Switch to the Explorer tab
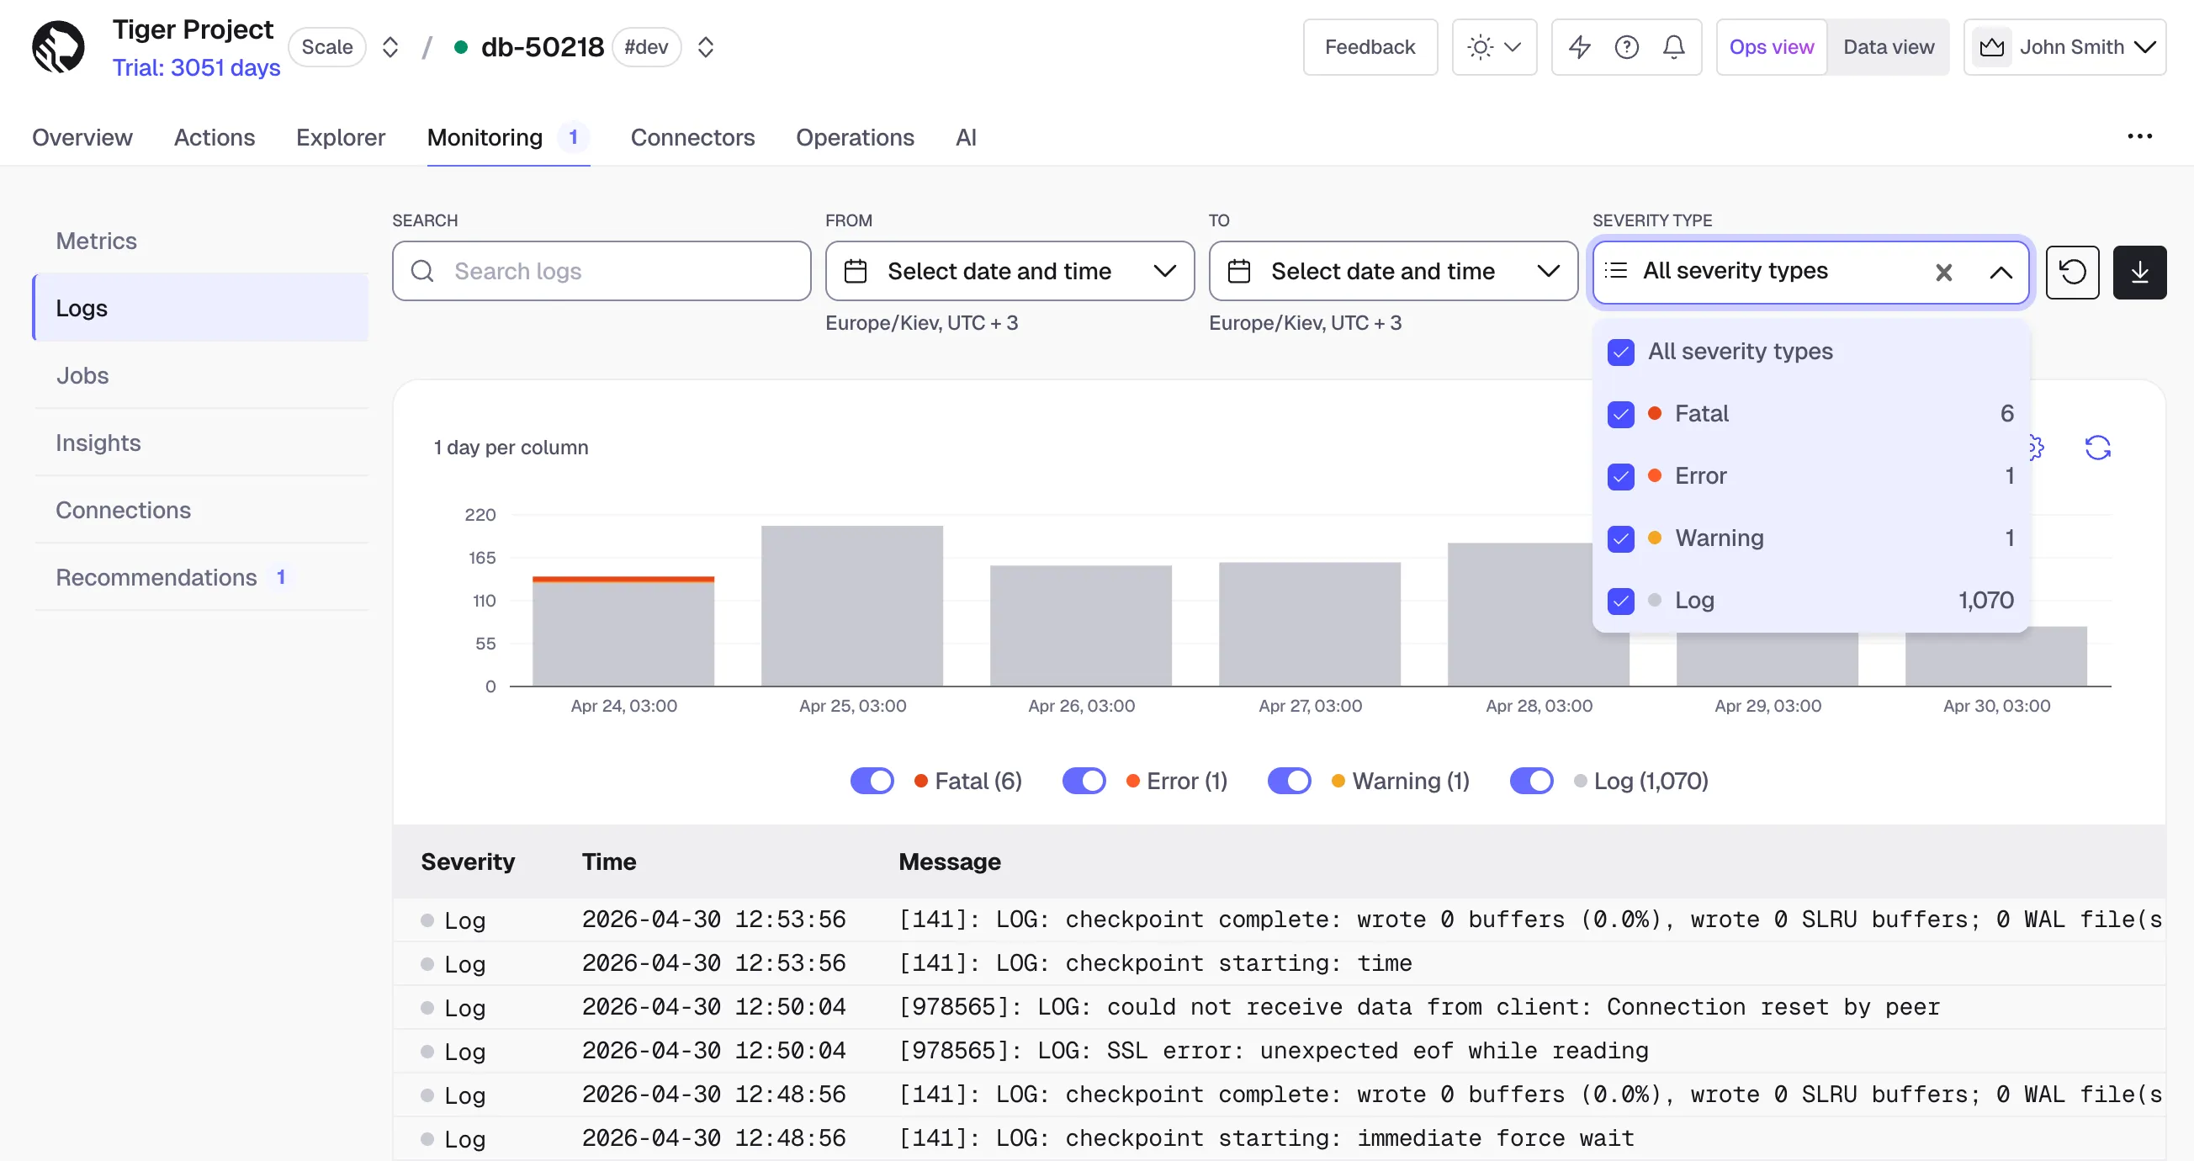This screenshot has height=1161, width=2194. 341,137
